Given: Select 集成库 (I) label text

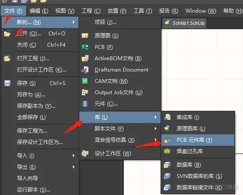Looking at the screenshot, I should click(x=188, y=117).
